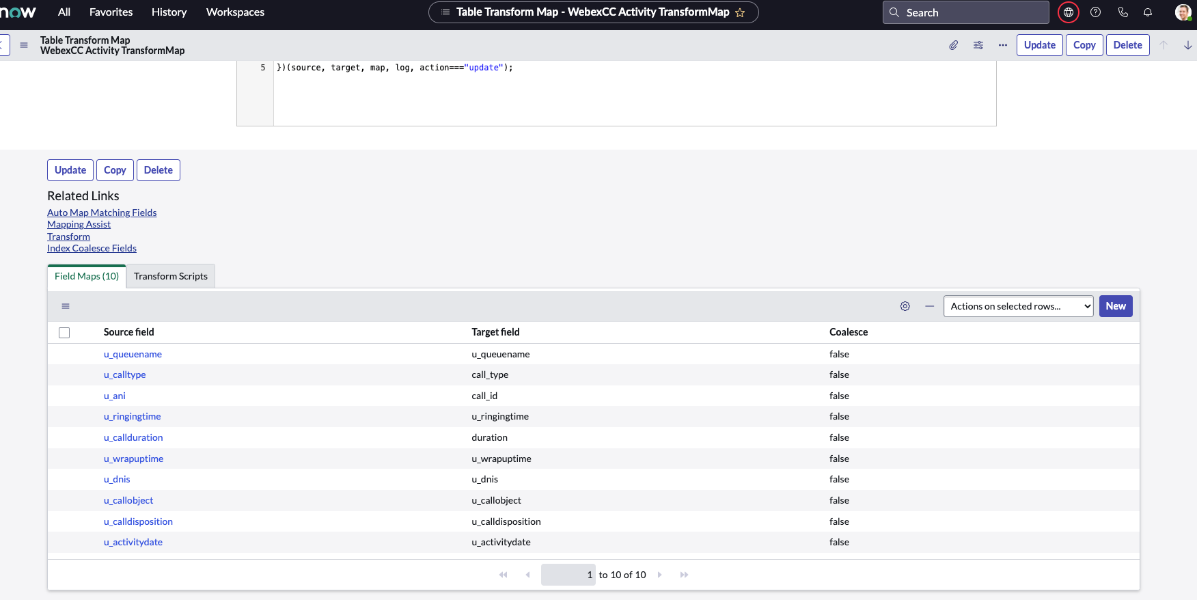Go to next record down arrow
Viewport: 1197px width, 600px height.
tap(1188, 45)
